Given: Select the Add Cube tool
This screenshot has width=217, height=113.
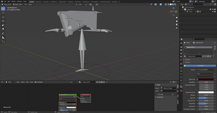Looking at the screenshot, I should [3, 42].
